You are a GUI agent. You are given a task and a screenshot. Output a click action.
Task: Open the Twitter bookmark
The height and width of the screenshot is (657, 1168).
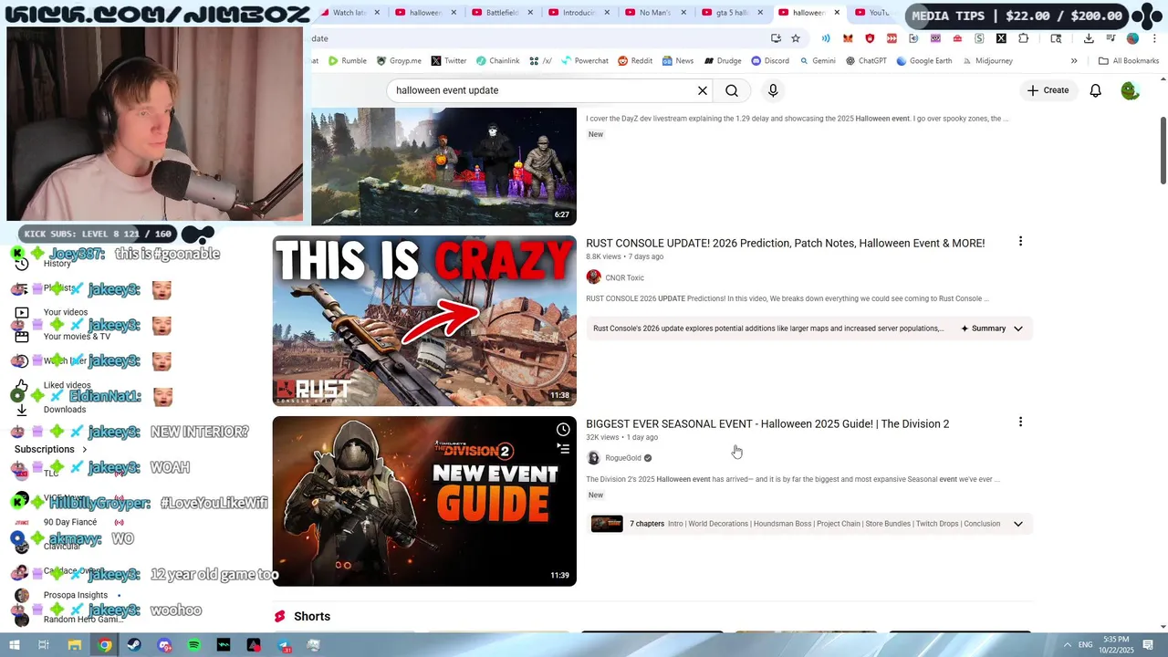coord(449,61)
